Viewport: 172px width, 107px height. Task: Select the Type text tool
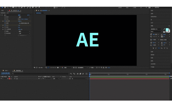point(24,7)
